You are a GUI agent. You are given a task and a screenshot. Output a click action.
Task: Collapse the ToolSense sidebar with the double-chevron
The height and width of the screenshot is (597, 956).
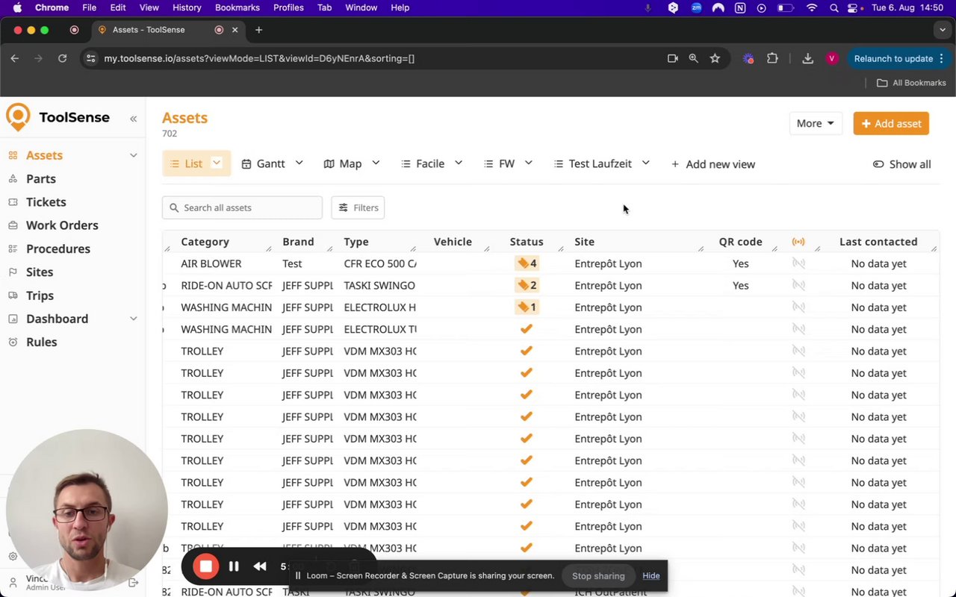coord(133,119)
